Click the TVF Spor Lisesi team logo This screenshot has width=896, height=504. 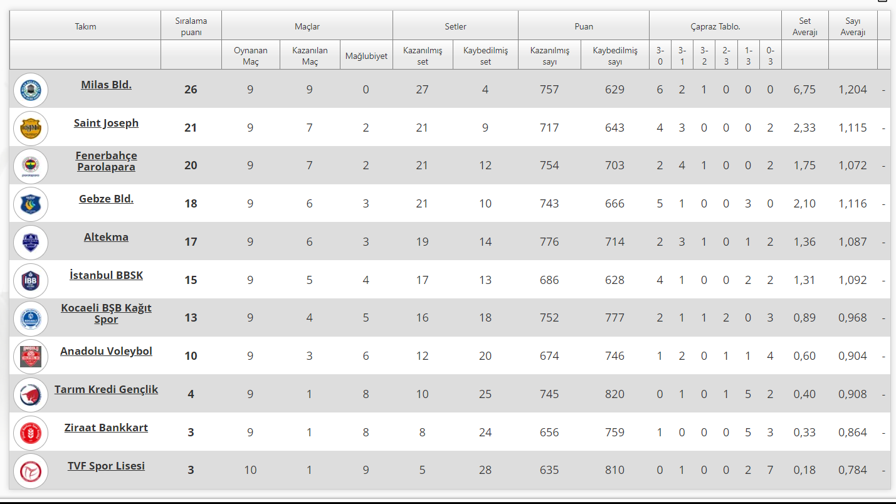tap(30, 470)
